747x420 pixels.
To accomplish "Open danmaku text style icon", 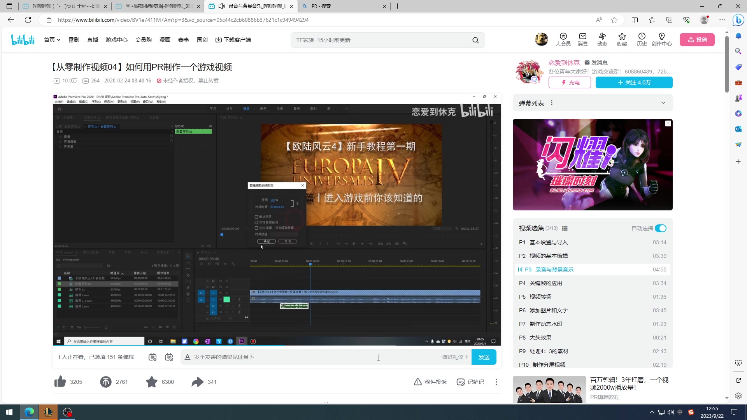I will tap(188, 357).
